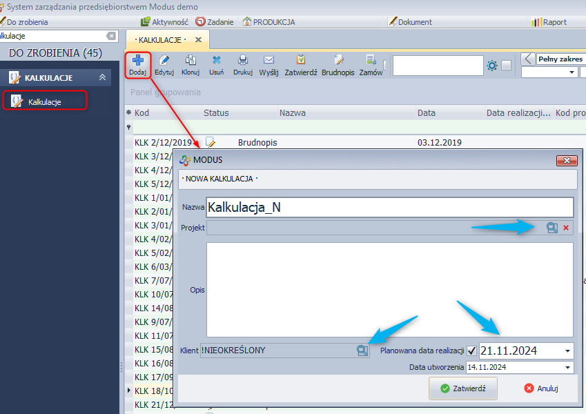
Task: Open the Raport menu
Action: [549, 22]
